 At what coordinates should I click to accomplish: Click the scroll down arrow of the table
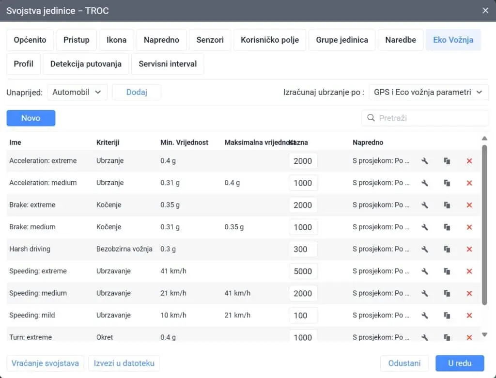point(485,334)
